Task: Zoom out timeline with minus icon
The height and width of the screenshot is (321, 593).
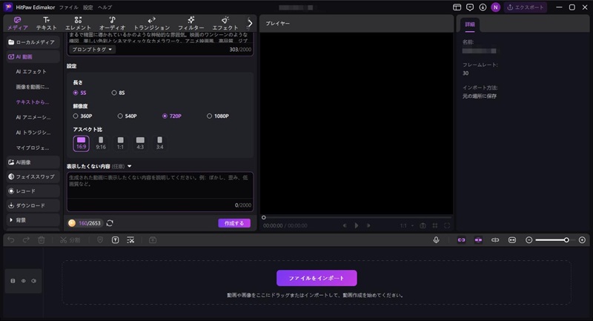Action: [x=529, y=240]
